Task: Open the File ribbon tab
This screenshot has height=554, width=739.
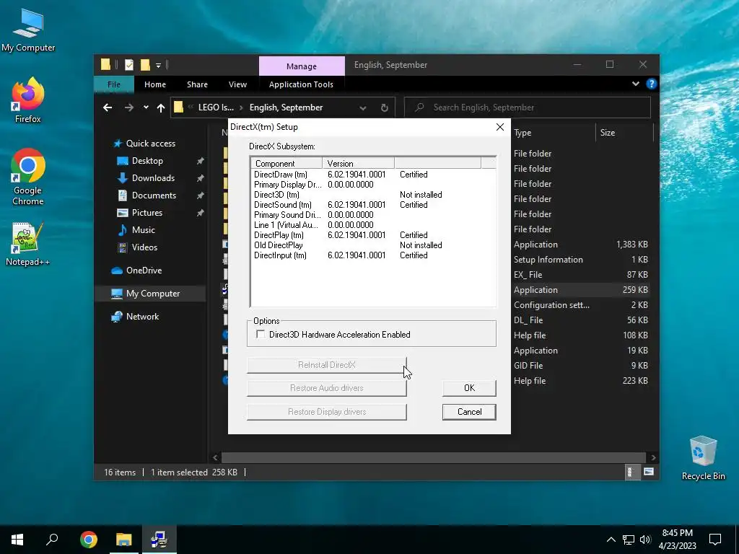Action: [x=113, y=84]
